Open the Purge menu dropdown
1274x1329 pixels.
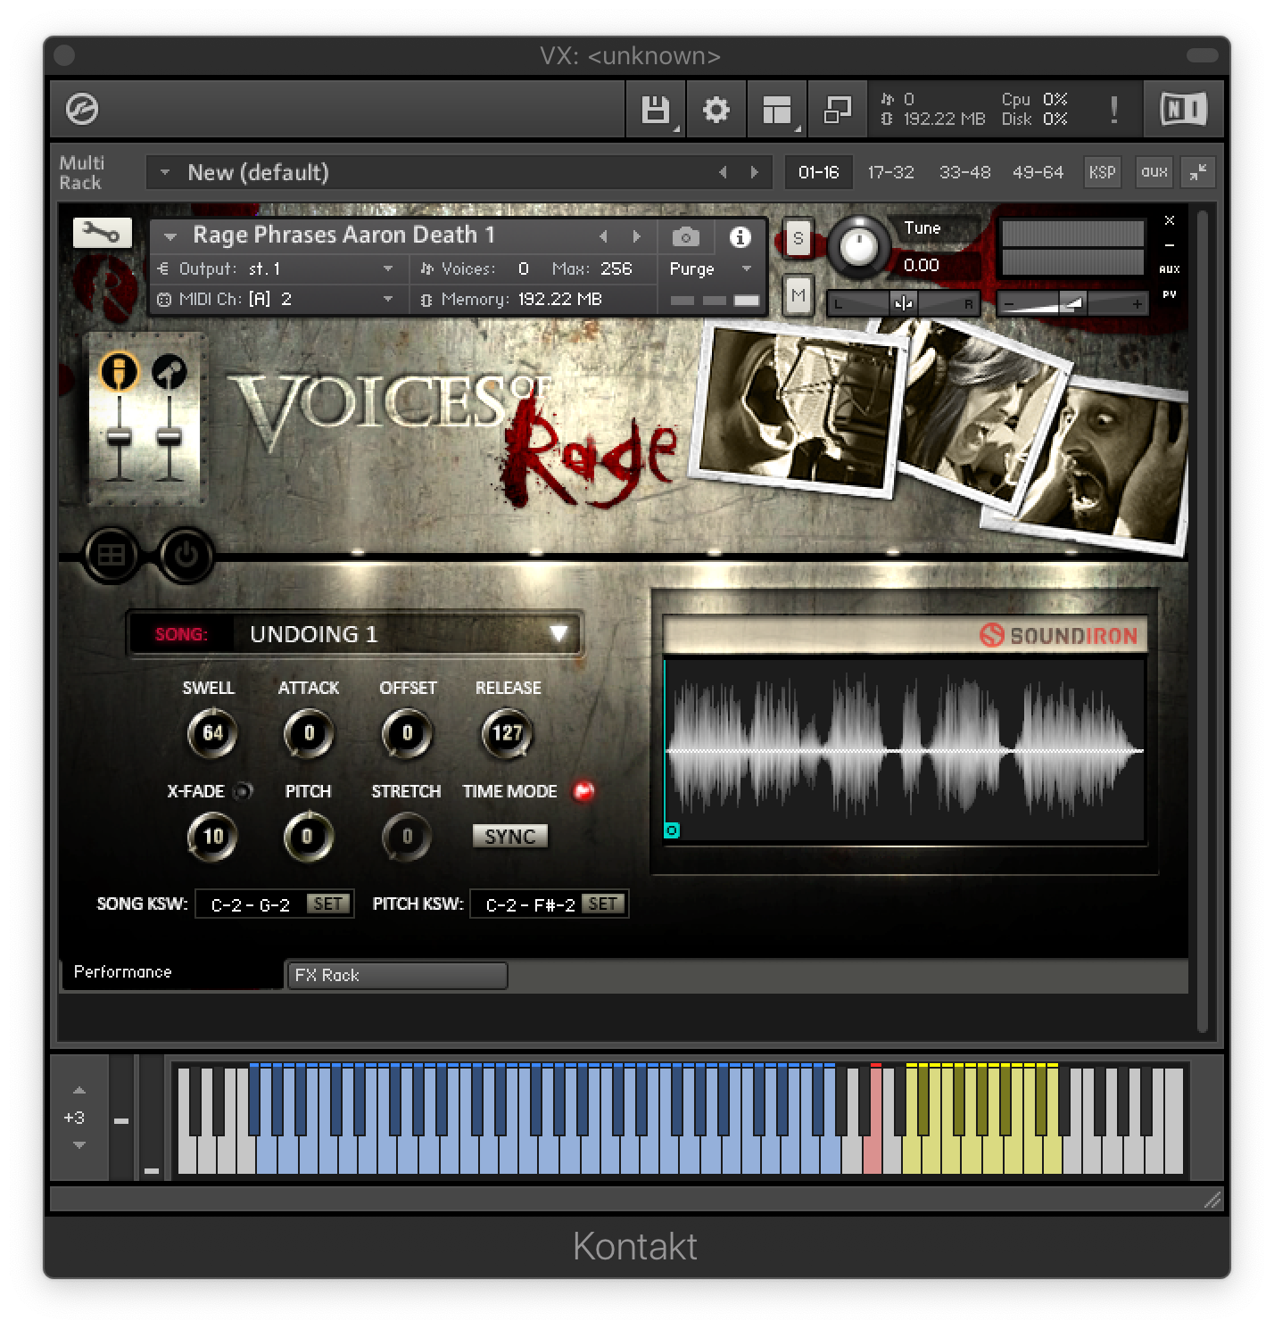tap(710, 268)
